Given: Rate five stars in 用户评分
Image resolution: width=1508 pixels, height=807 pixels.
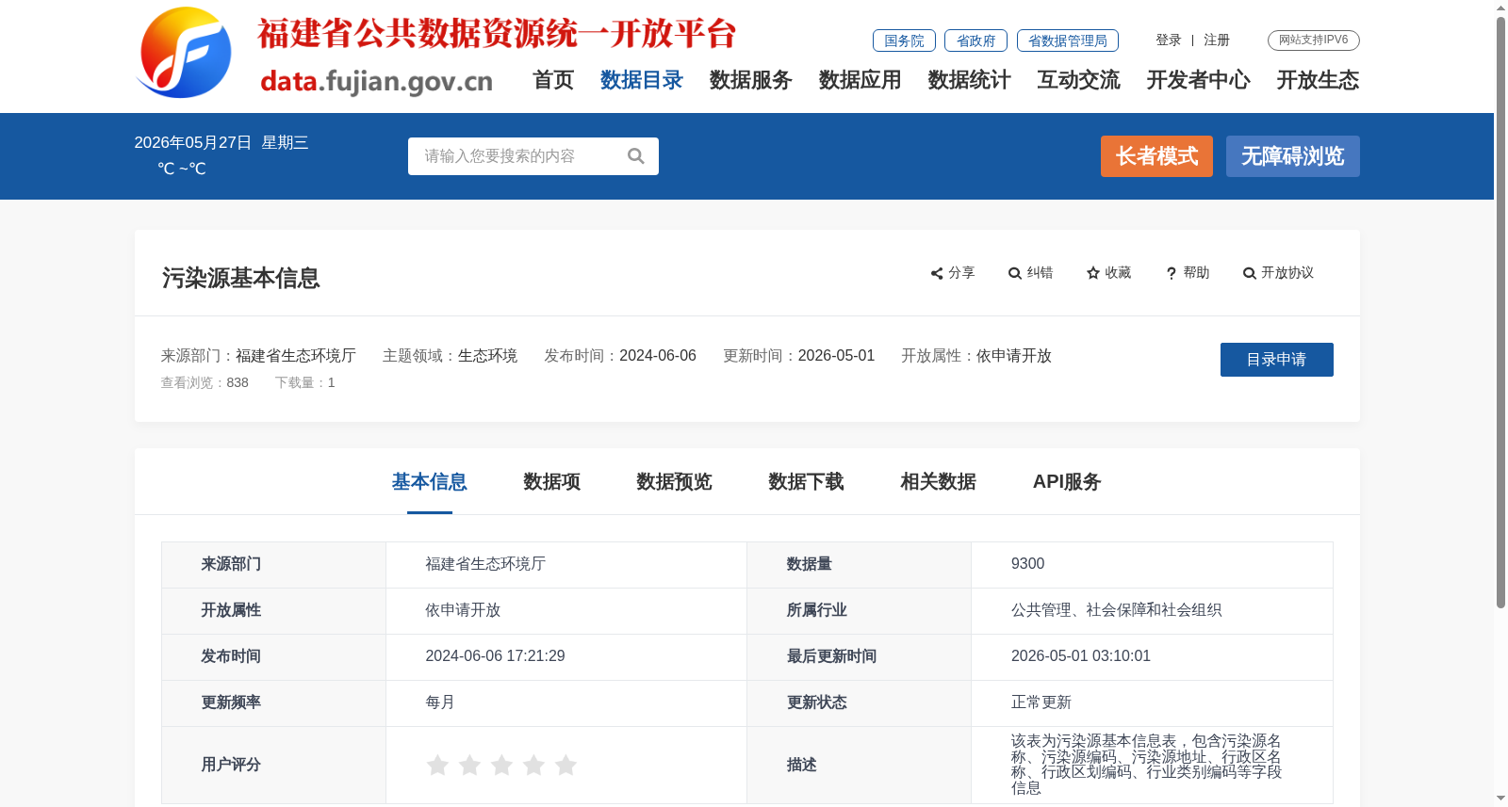Looking at the screenshot, I should [x=565, y=765].
